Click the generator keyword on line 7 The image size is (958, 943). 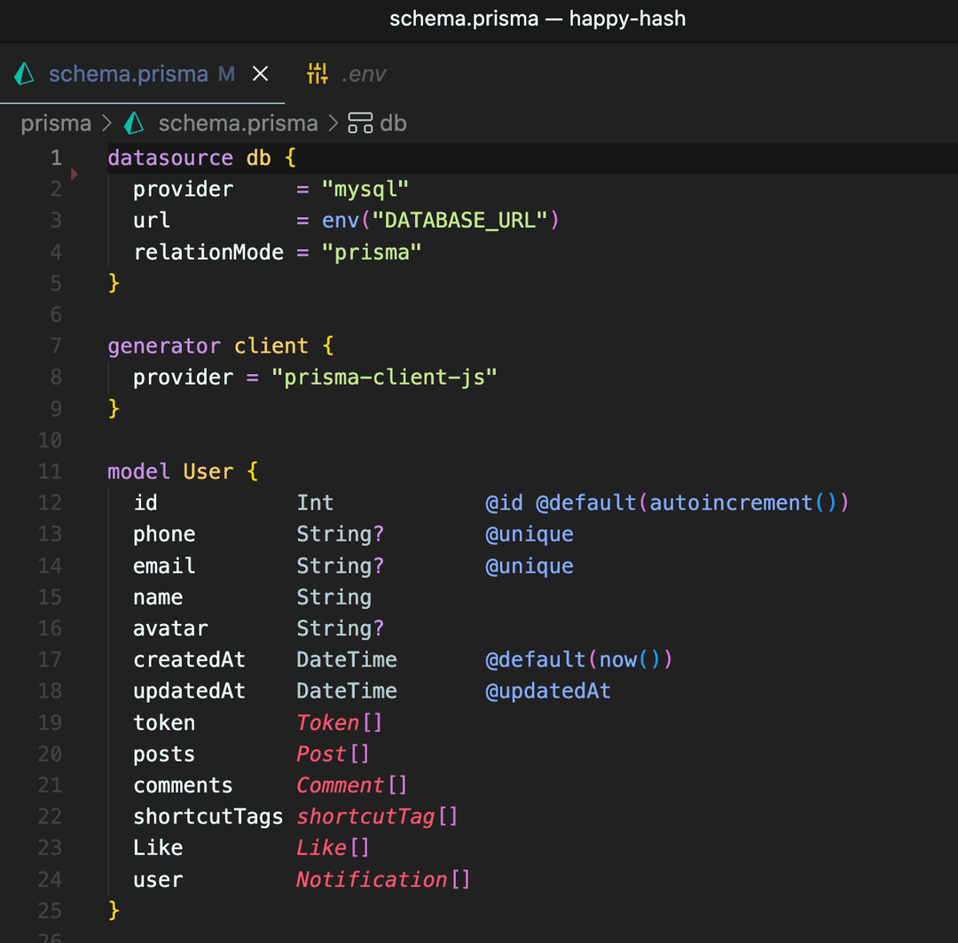pos(164,347)
